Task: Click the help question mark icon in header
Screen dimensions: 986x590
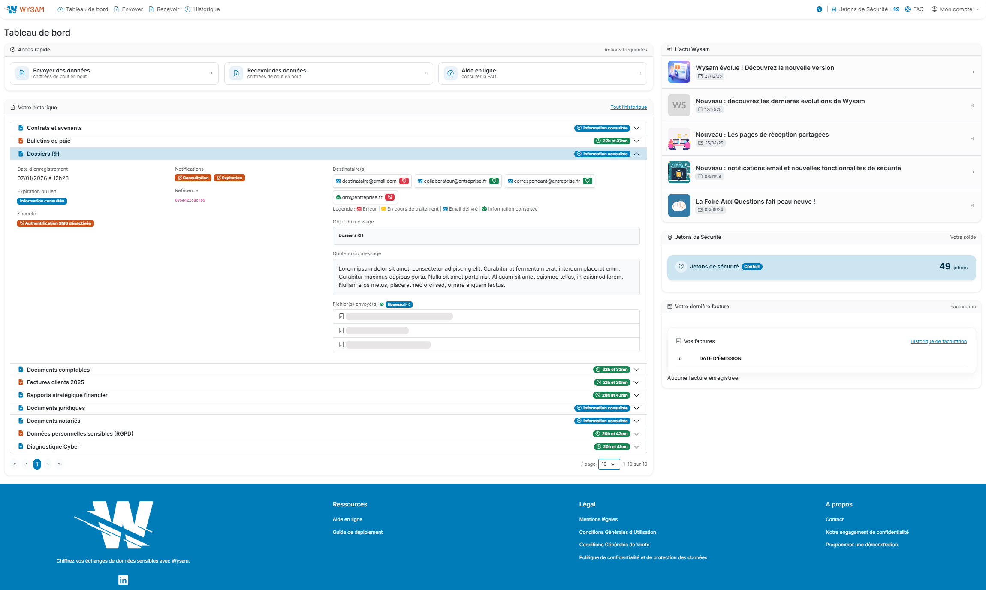Action: (819, 9)
